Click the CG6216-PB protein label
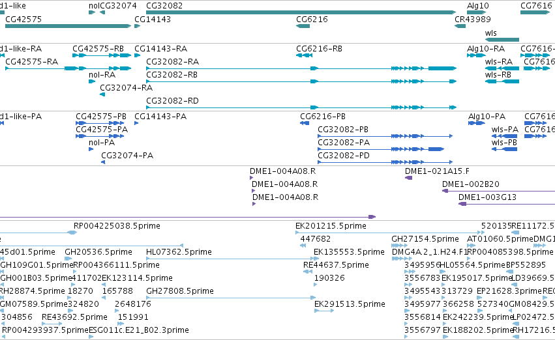 click(x=323, y=117)
